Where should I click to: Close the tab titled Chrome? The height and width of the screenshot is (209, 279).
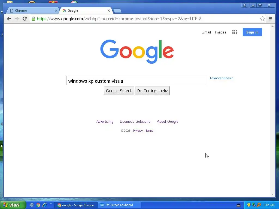click(x=56, y=11)
